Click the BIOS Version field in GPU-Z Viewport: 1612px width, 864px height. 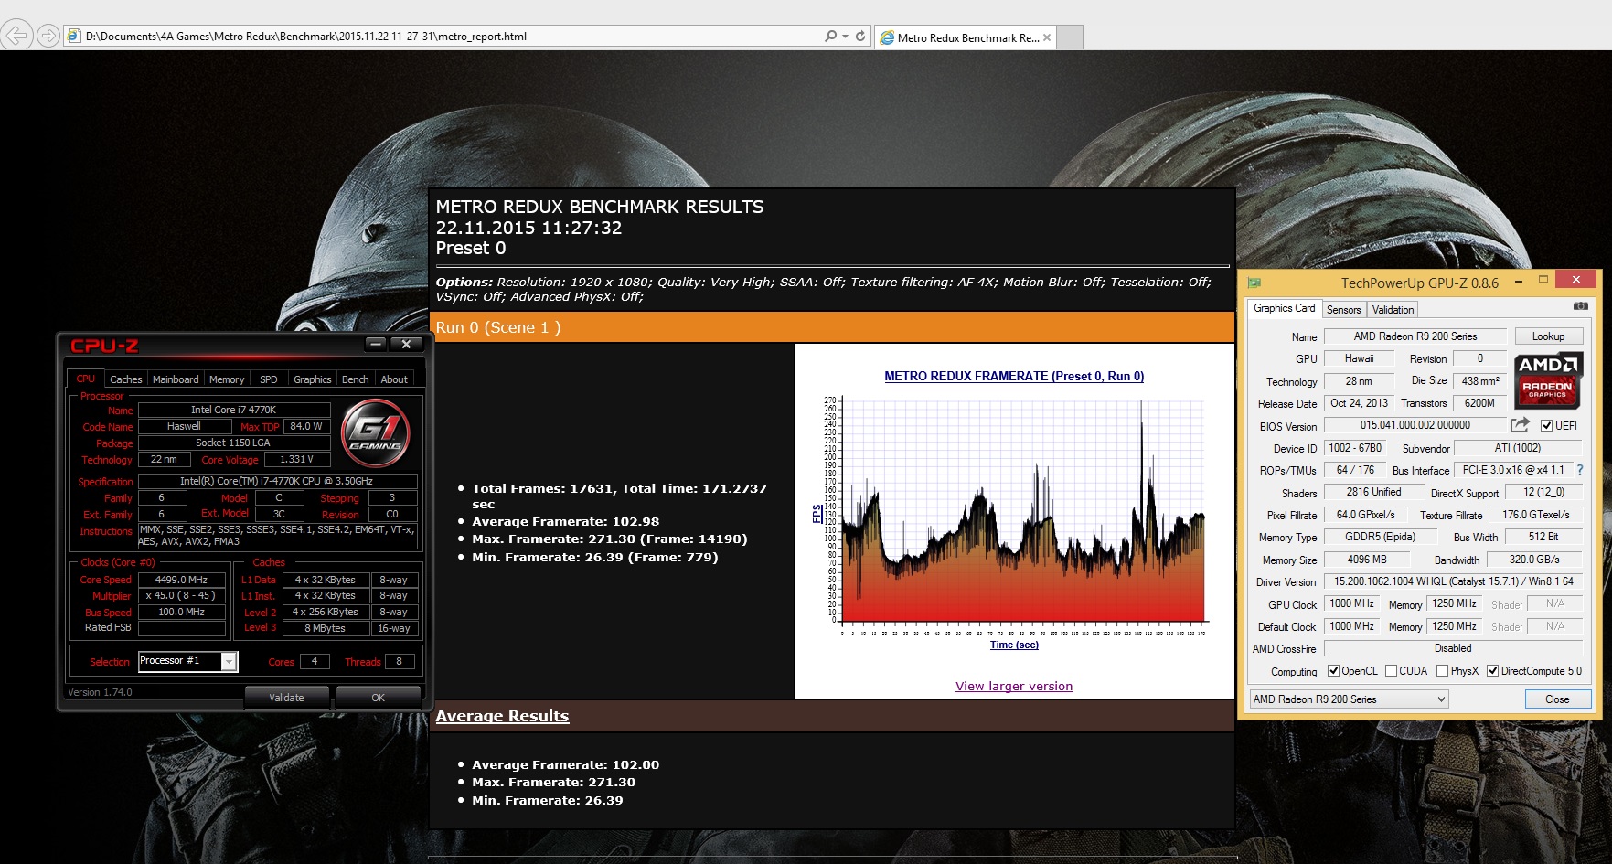(1415, 426)
